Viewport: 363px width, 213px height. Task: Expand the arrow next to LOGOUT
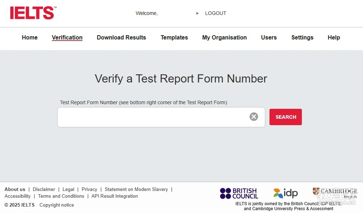click(x=197, y=14)
